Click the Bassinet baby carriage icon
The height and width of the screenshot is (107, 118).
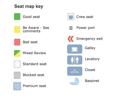[x=74, y=81]
